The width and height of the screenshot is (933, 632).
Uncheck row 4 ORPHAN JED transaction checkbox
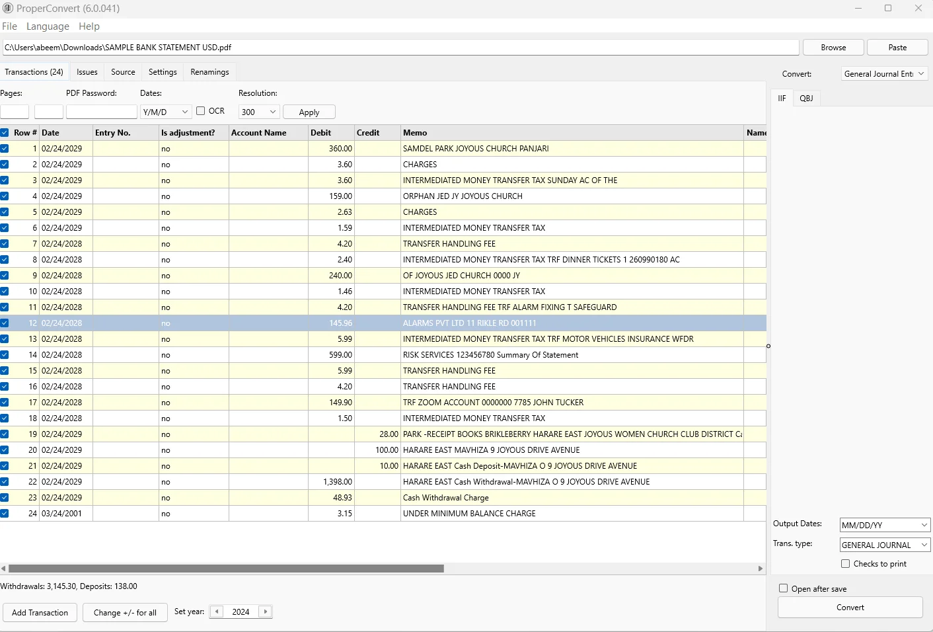(4, 196)
